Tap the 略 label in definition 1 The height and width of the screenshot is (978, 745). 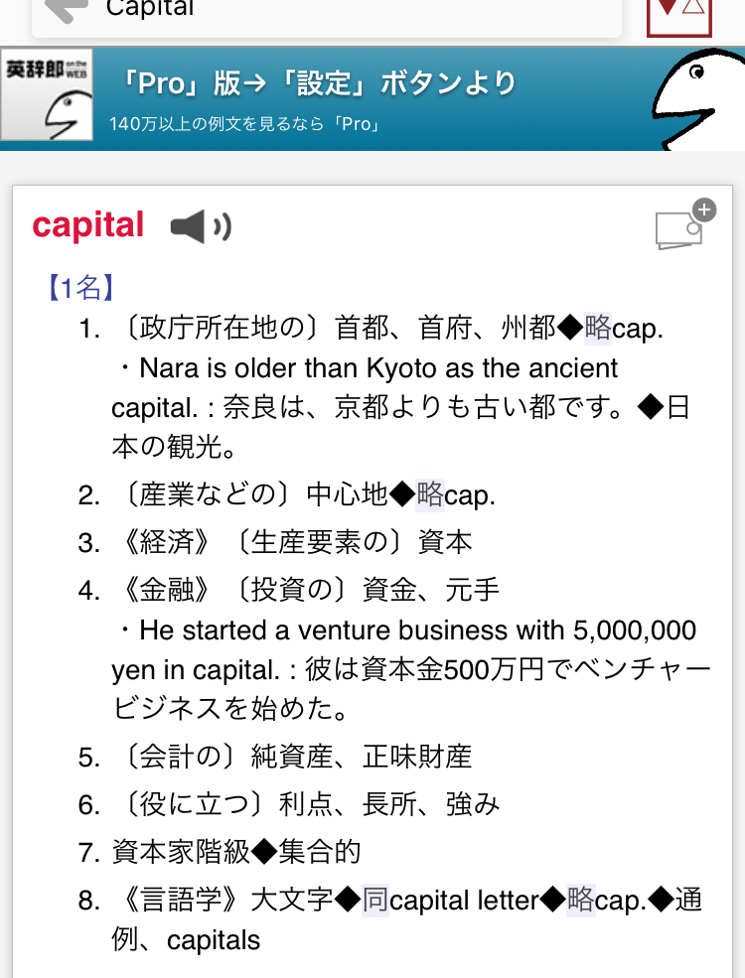[598, 328]
